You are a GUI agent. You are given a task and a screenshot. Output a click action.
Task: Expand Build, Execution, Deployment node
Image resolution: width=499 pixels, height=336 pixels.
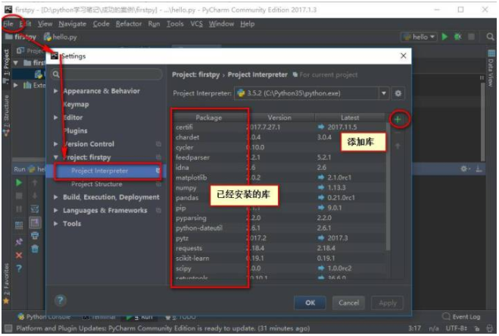(x=56, y=197)
